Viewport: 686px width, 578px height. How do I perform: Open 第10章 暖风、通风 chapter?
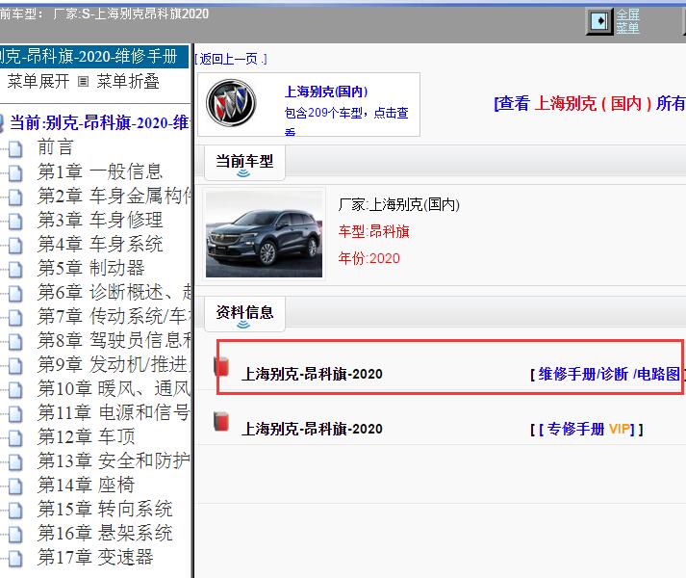tap(114, 388)
